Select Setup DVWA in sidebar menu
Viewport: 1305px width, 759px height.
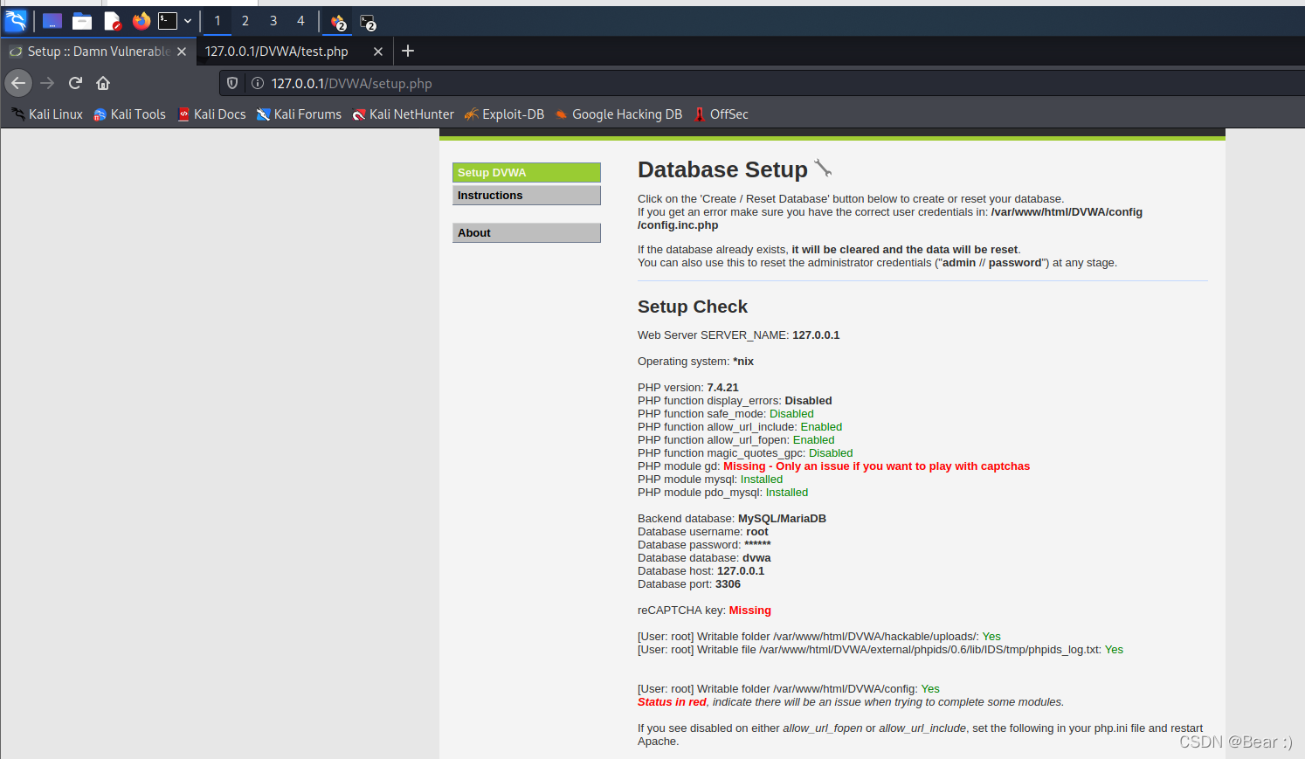527,173
